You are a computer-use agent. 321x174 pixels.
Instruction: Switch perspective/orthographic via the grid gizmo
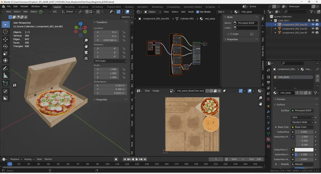86,58
